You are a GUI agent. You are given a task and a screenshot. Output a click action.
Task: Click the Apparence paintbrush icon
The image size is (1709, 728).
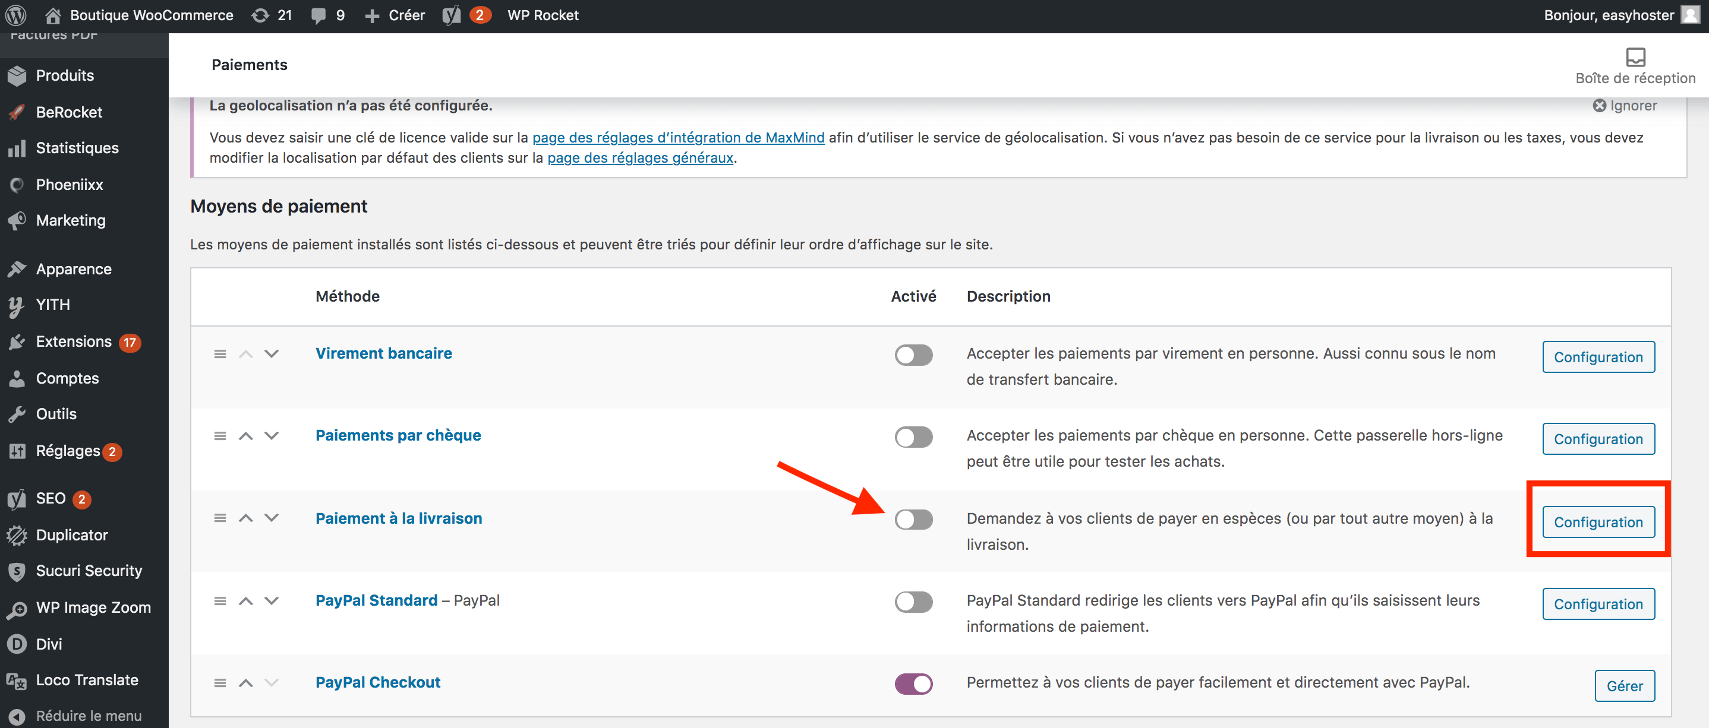pyautogui.click(x=17, y=268)
